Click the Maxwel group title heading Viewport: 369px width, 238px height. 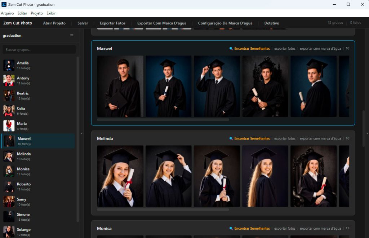105,48
